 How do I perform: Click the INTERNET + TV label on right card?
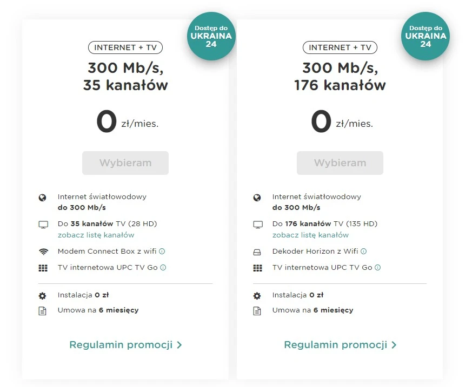point(340,47)
